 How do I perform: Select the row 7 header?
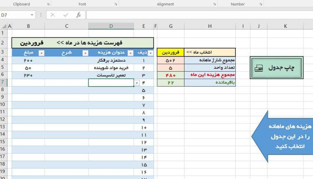[x=3, y=82]
